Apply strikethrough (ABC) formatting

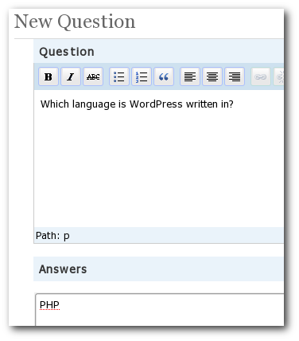(93, 76)
